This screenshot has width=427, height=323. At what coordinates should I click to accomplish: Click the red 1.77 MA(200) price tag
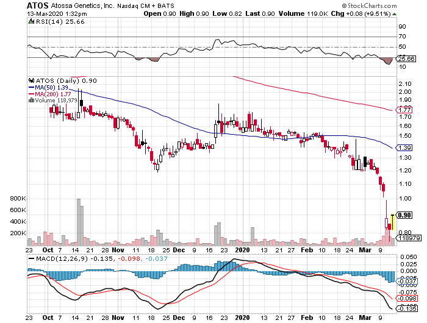404,110
